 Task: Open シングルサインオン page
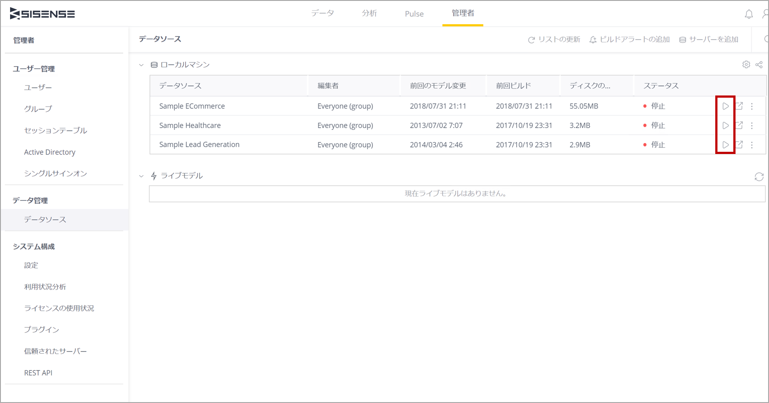pyautogui.click(x=55, y=173)
